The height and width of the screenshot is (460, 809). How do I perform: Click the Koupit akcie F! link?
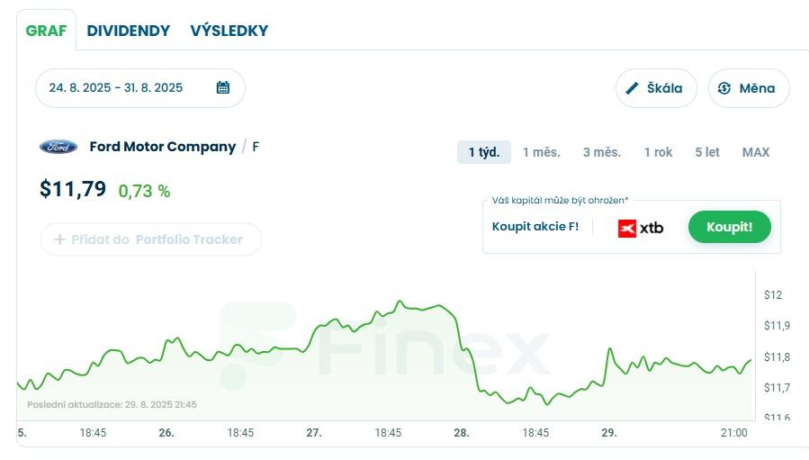point(535,226)
